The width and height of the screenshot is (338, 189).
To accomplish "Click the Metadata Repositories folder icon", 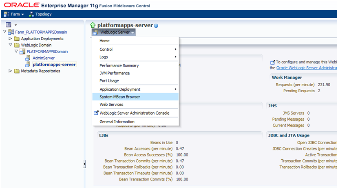I will click(x=17, y=71).
